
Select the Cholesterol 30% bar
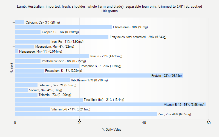coord(63,27)
